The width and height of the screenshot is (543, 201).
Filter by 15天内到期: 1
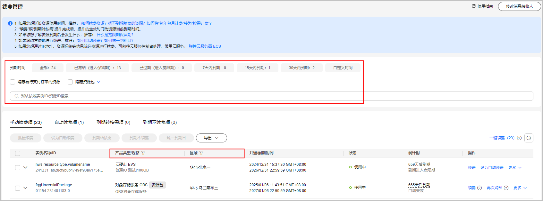point(258,68)
